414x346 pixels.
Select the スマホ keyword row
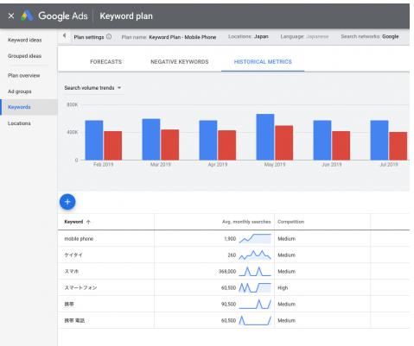point(233,271)
